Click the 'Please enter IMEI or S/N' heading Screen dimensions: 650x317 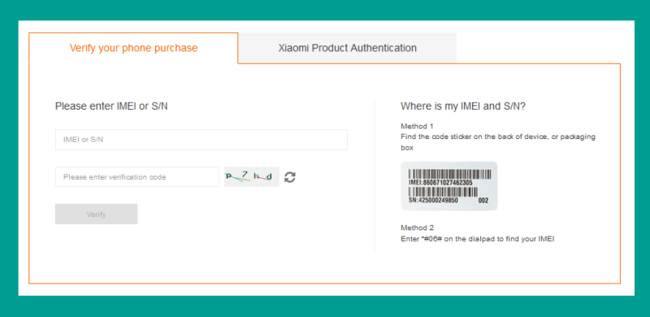coord(111,106)
